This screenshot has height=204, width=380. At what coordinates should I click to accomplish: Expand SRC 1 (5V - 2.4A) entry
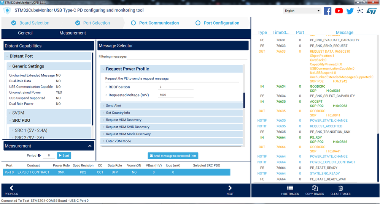tap(12, 130)
